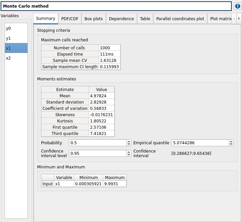Image resolution: width=242 pixels, height=222 pixels.
Task: Click the Mean row label
Action: click(65, 96)
